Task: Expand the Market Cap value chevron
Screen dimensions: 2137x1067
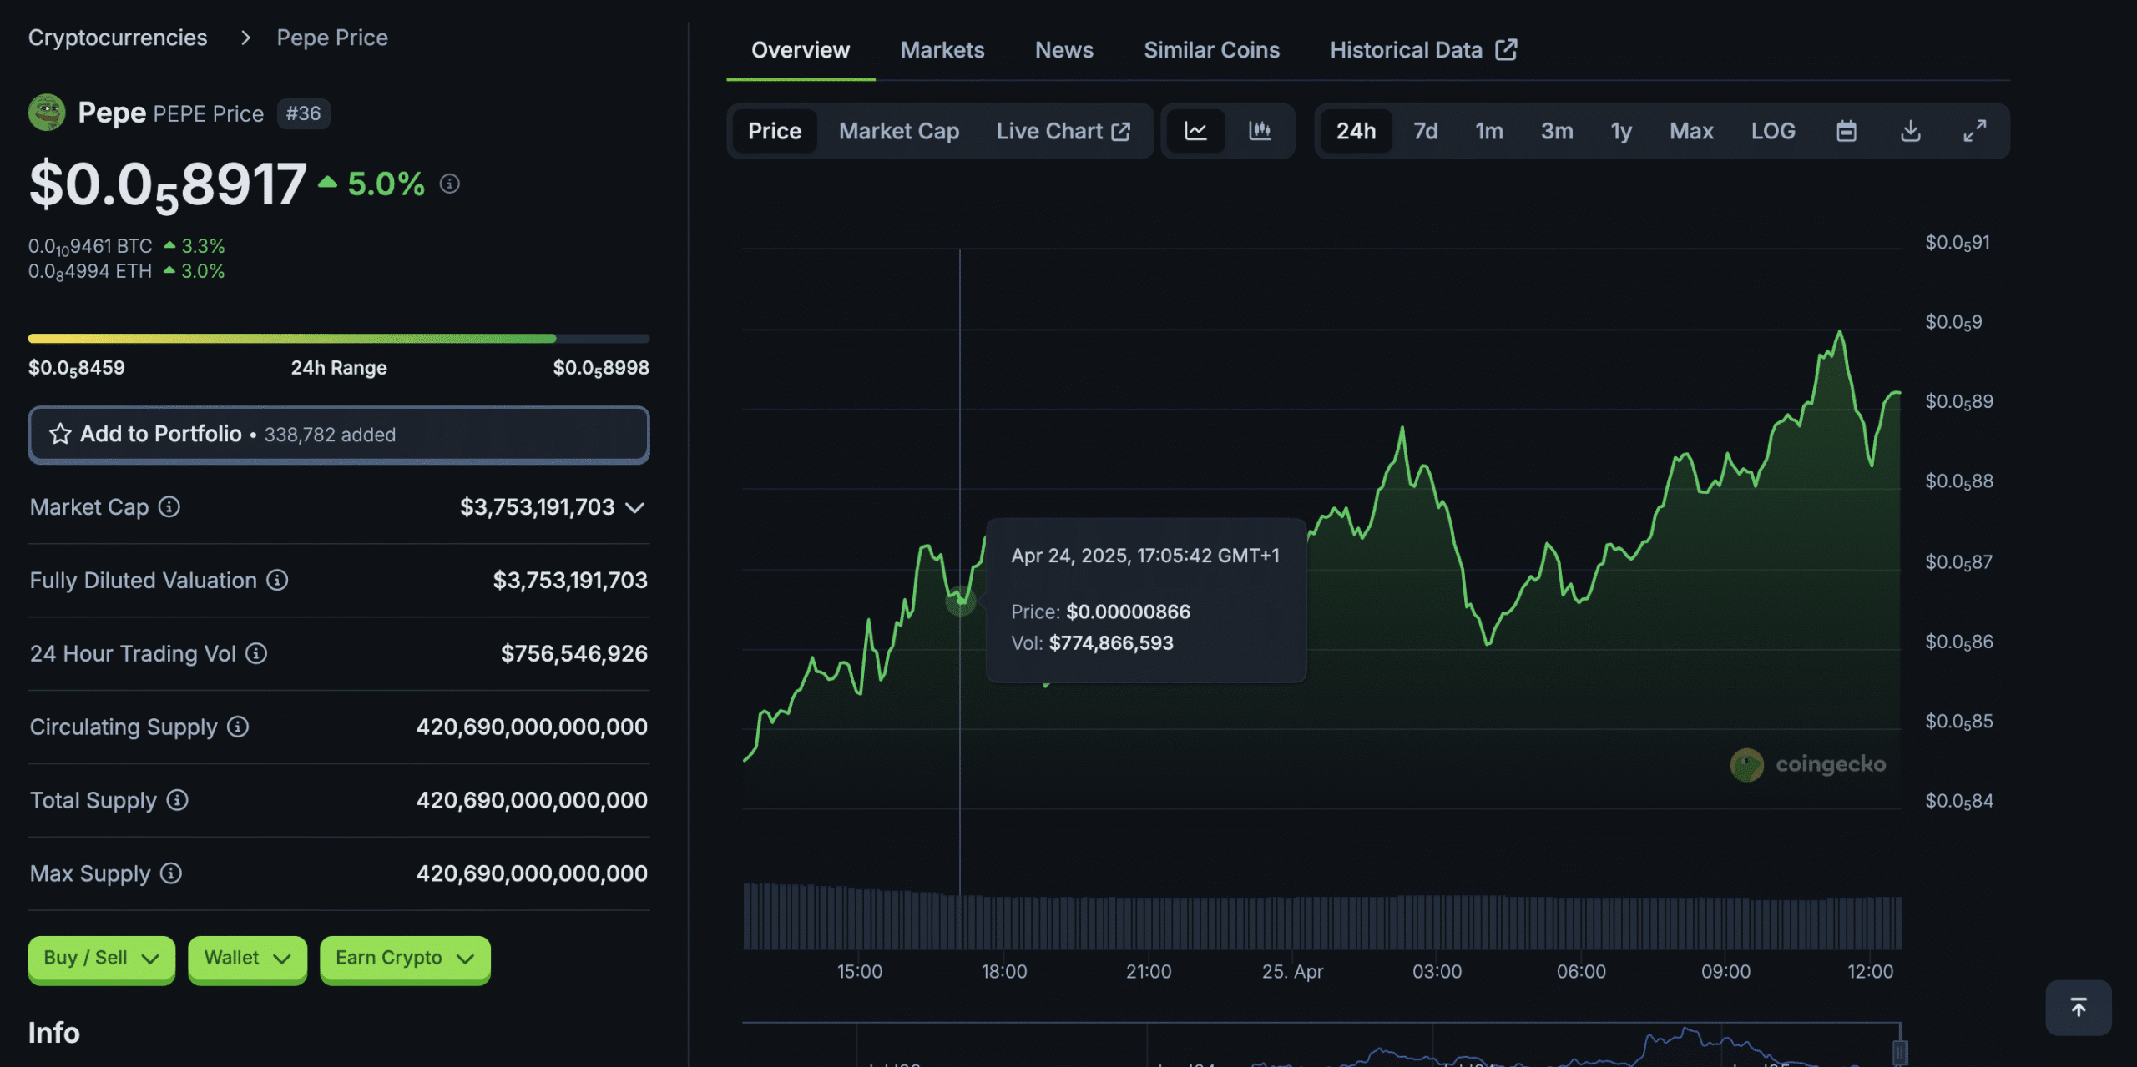Action: click(x=634, y=507)
